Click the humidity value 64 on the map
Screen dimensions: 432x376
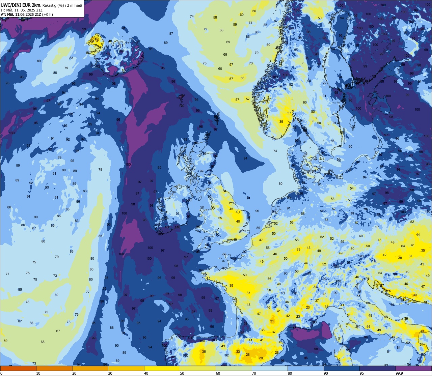pos(403,246)
